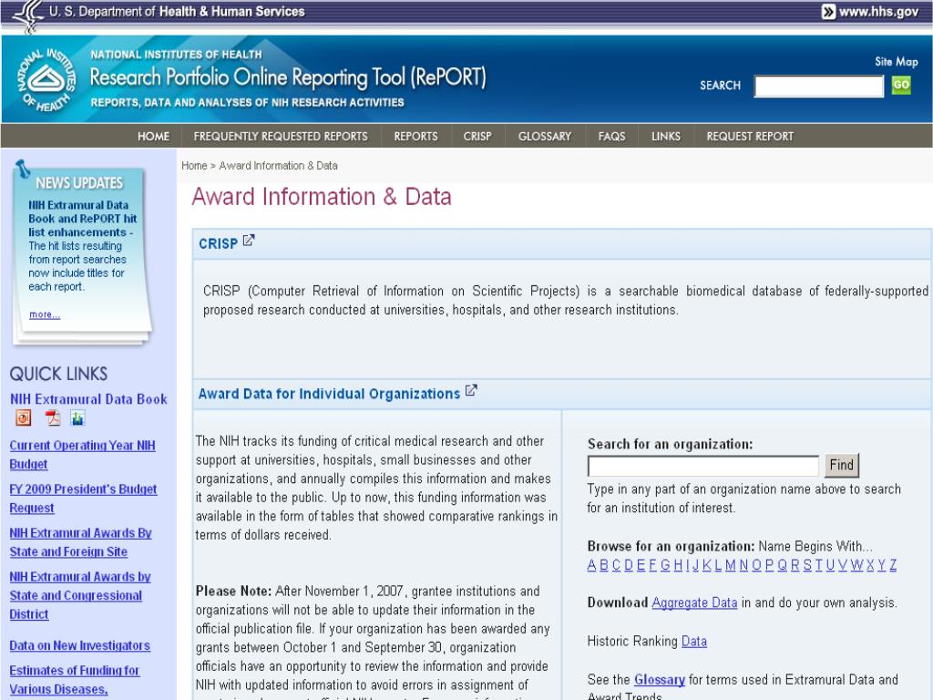Download the Aggregate Data link
Viewport: 933px width, 700px height.
tap(694, 602)
